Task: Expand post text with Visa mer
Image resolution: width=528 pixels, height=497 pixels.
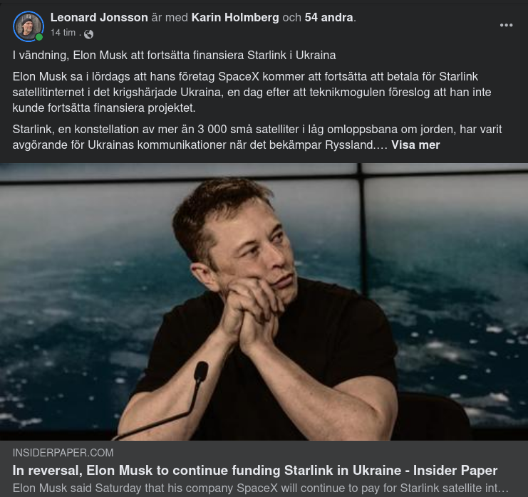Action: (x=415, y=145)
